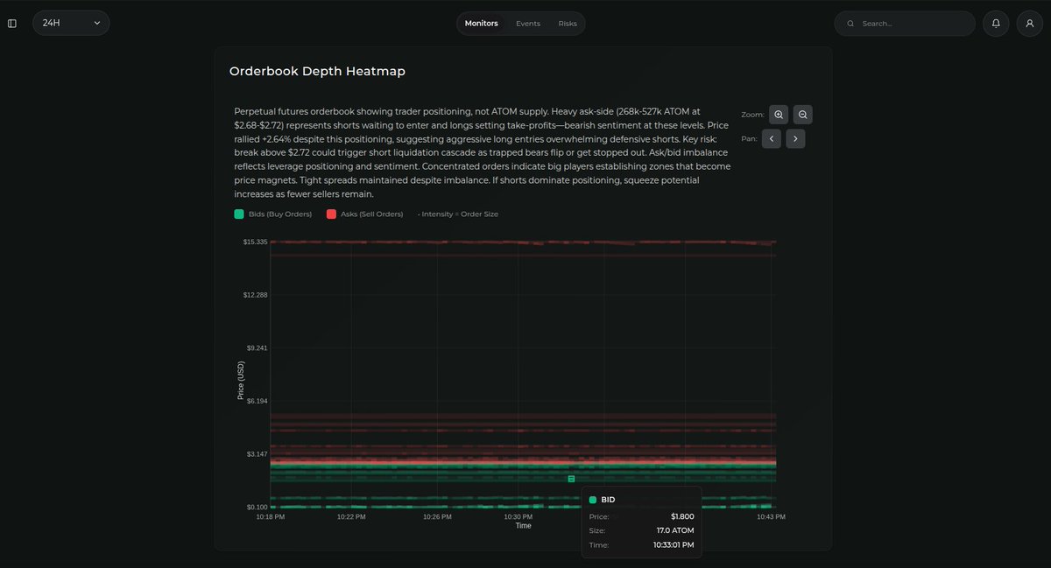Switch to the Monitors tab
This screenshot has height=568, width=1051.
[x=481, y=24]
